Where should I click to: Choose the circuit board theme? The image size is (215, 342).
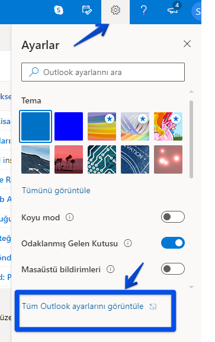[x=102, y=159]
